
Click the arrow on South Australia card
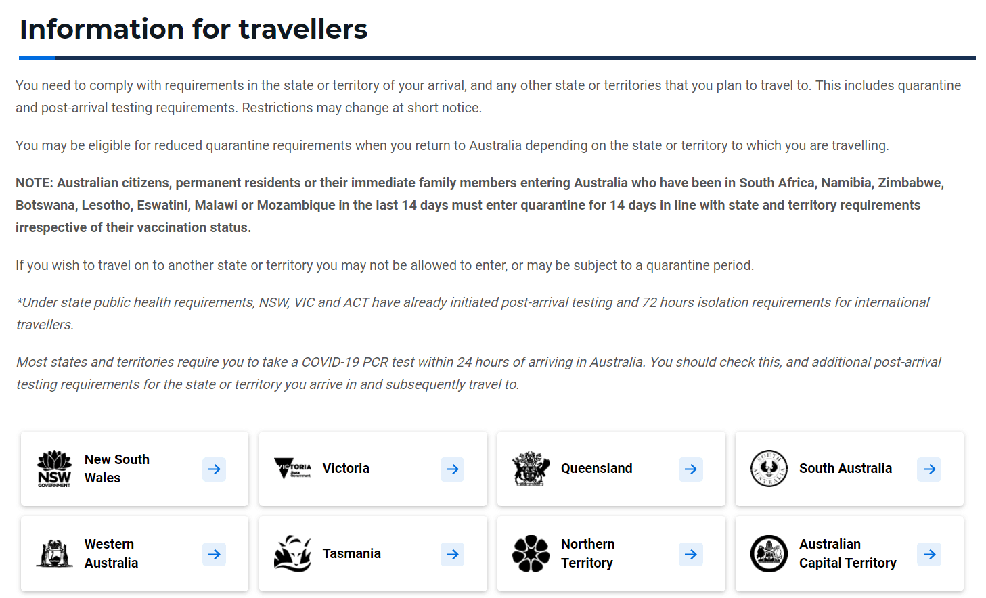point(929,469)
